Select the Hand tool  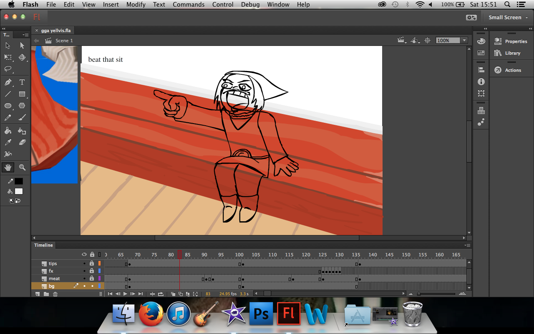8,167
